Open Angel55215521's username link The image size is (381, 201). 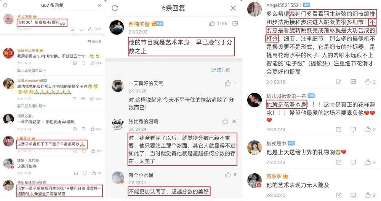coord(283,5)
